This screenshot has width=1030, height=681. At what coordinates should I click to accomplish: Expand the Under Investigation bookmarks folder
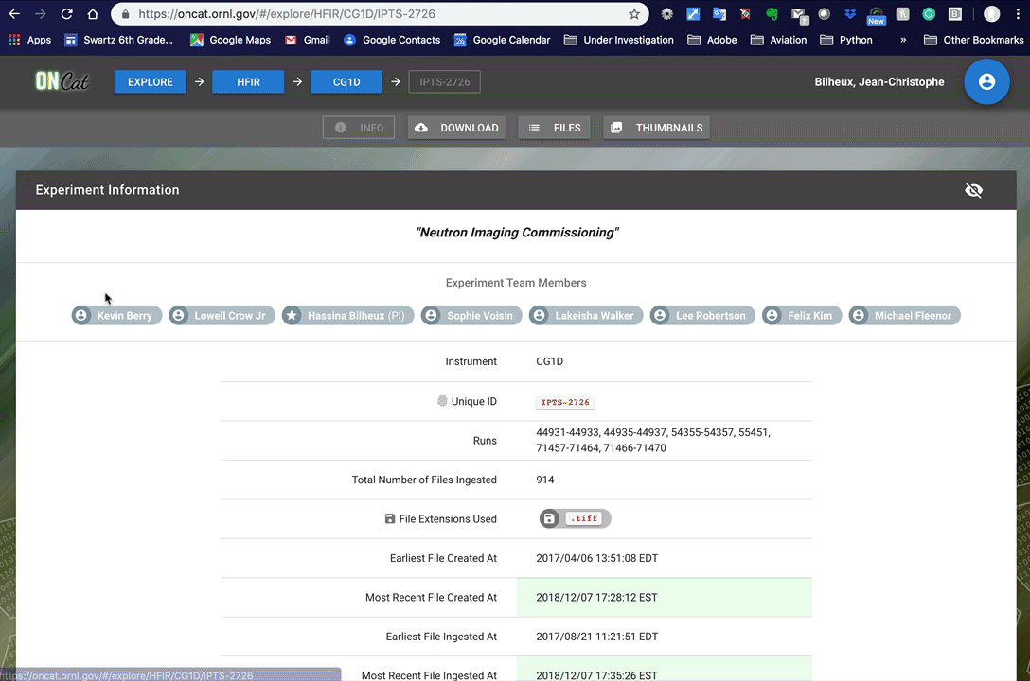coord(618,40)
